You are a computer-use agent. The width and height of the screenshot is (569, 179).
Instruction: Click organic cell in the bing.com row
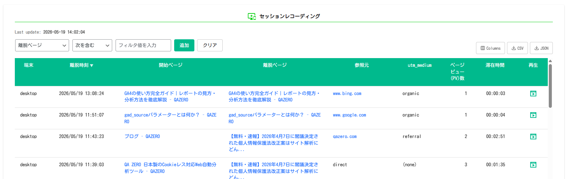(x=411, y=93)
